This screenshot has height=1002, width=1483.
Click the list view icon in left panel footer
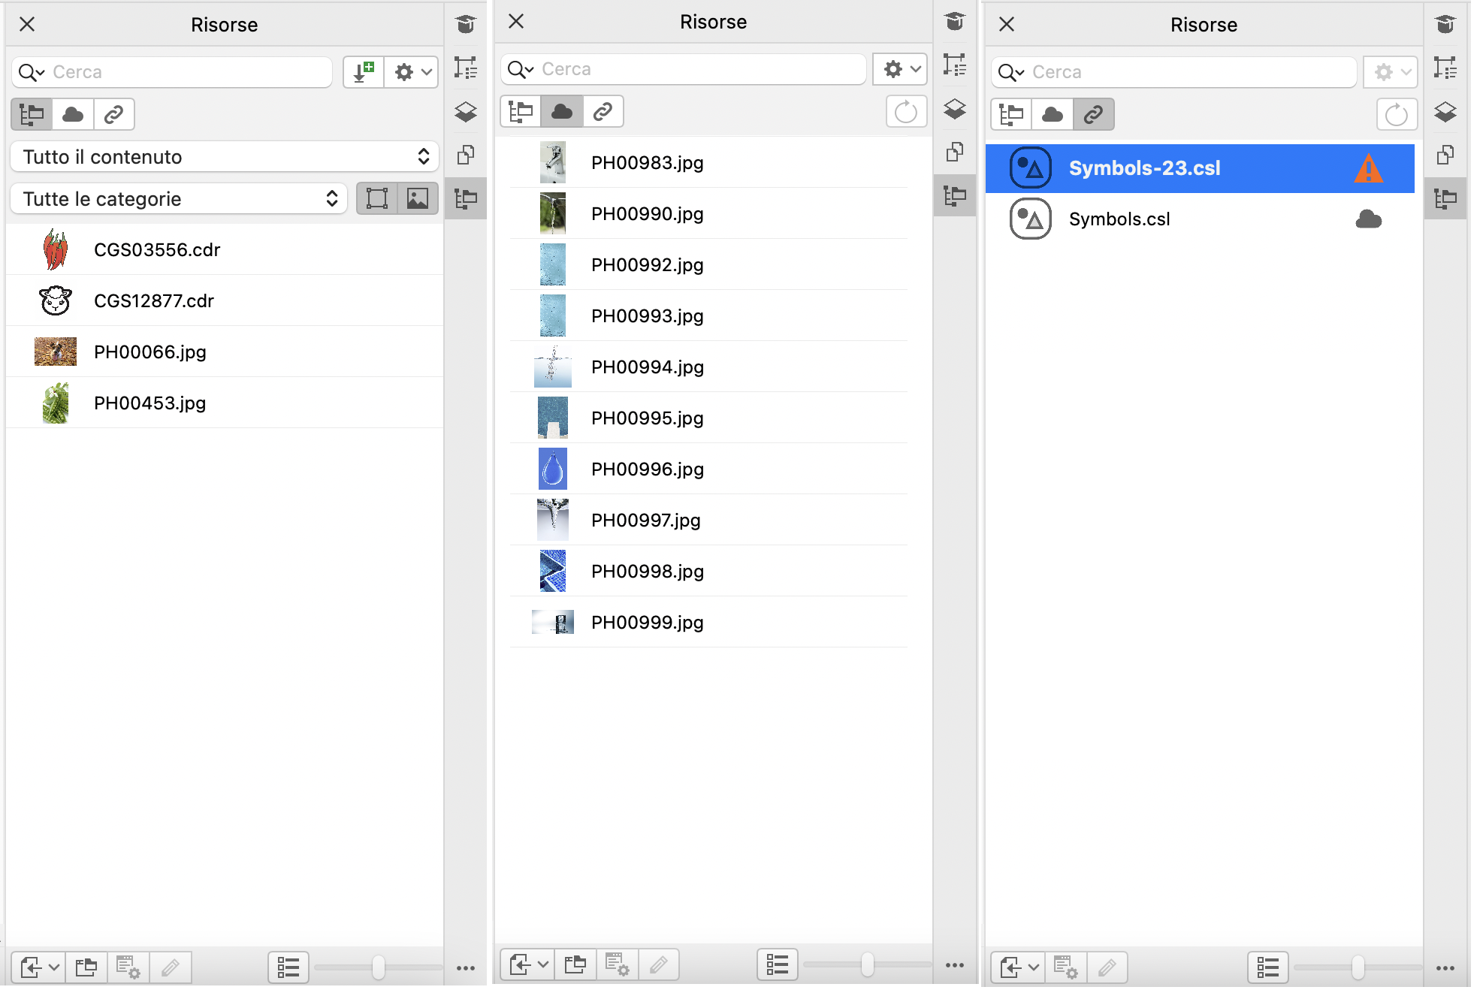(x=288, y=967)
